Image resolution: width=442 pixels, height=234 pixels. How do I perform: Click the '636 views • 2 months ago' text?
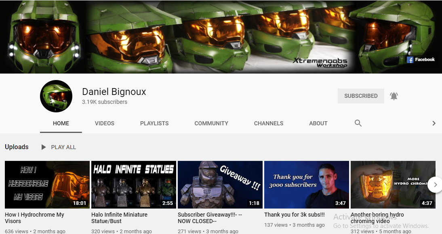tap(35, 231)
